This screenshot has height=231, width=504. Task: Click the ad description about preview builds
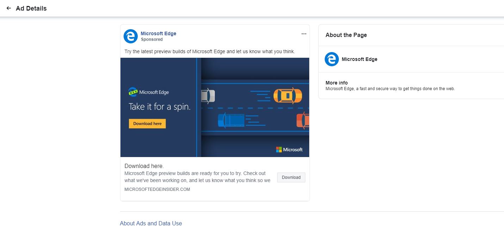coord(198,177)
